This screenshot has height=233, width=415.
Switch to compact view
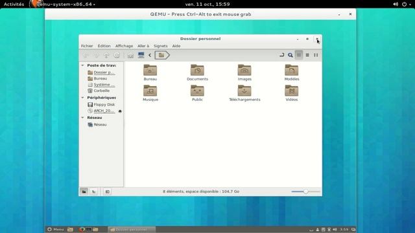[x=316, y=55]
